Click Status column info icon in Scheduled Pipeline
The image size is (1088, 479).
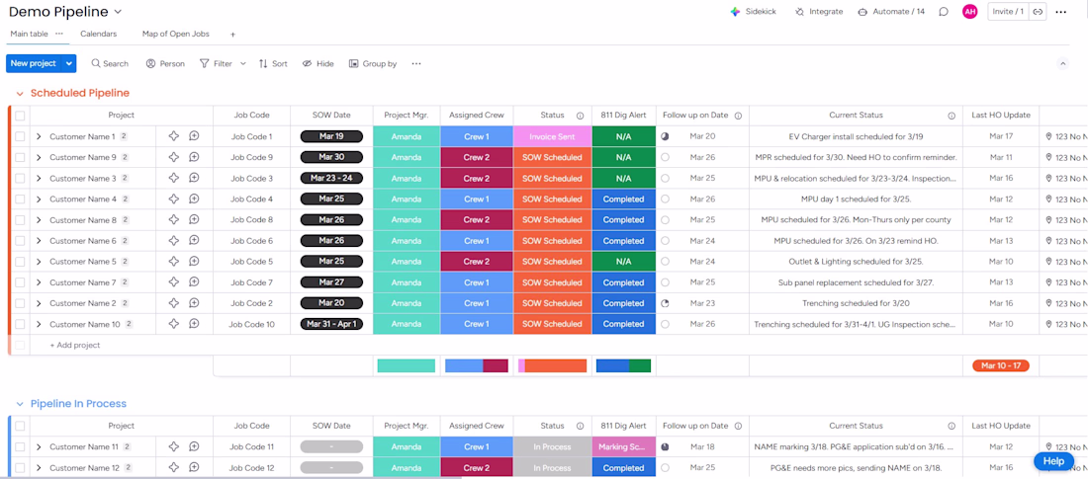pyautogui.click(x=580, y=116)
